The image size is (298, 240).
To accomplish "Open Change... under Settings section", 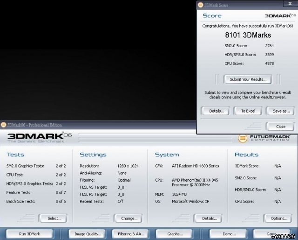I will click(x=129, y=218).
